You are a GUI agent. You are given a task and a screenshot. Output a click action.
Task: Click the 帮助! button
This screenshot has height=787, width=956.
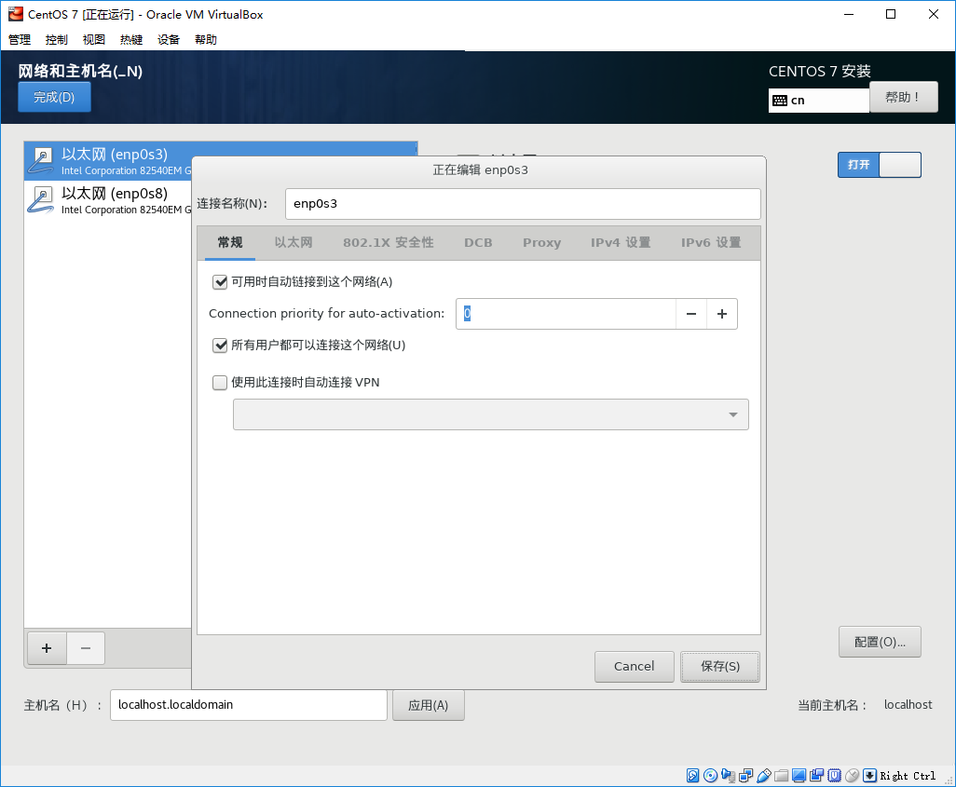tap(904, 98)
